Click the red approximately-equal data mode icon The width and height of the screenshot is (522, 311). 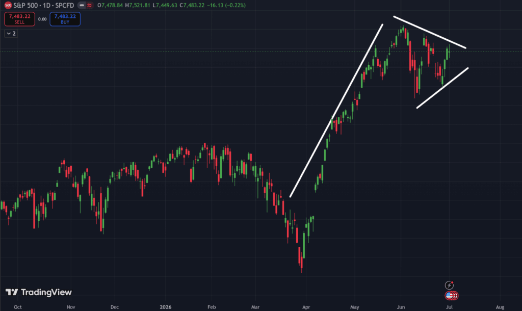(x=89, y=5)
